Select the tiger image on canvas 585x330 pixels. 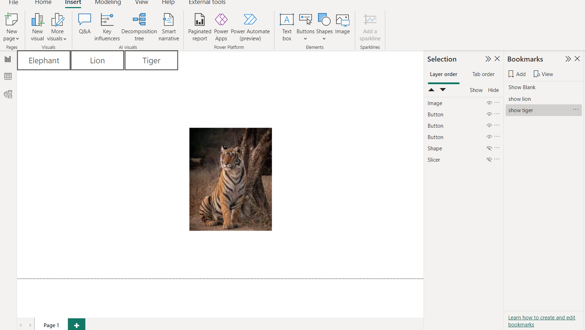coord(231,179)
